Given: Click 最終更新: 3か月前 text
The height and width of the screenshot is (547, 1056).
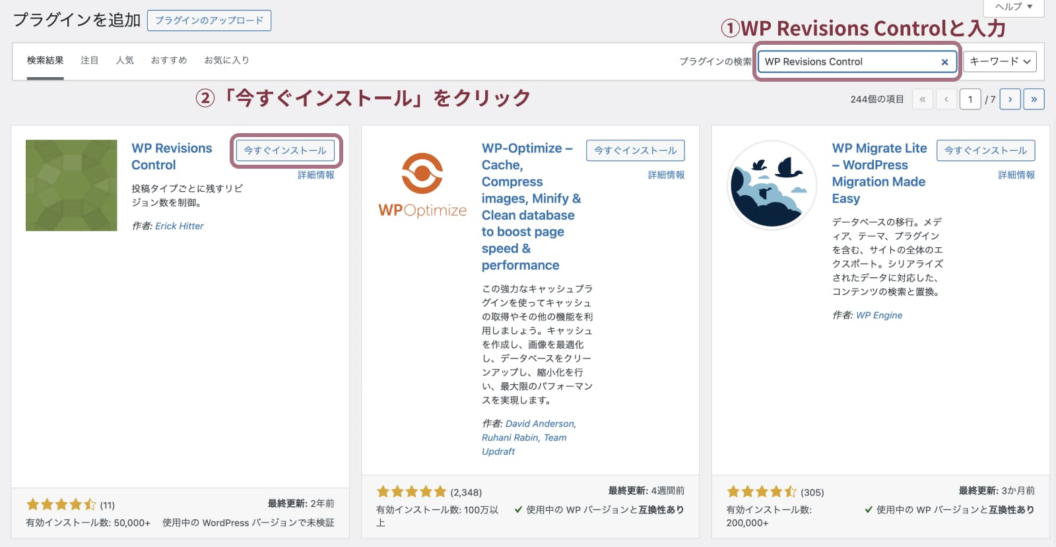Looking at the screenshot, I should 997,491.
